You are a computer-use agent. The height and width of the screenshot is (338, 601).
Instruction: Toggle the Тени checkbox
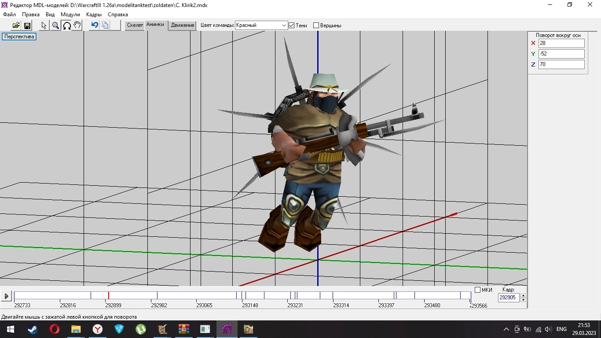click(291, 26)
